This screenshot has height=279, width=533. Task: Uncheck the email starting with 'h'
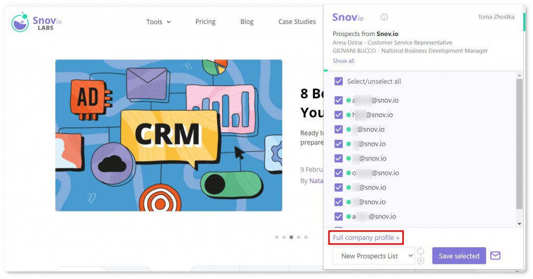[338, 115]
